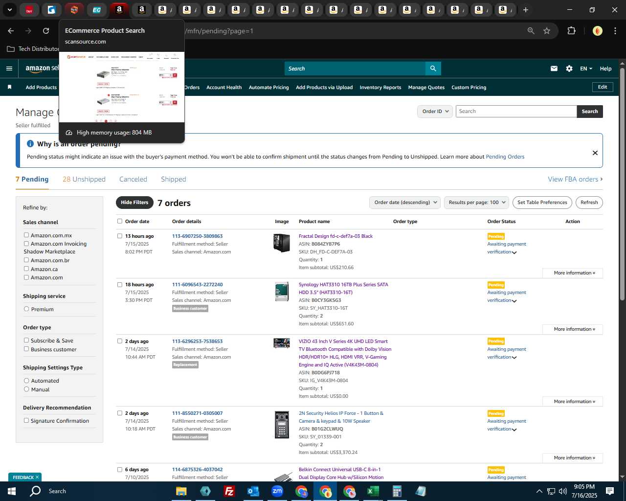Open the browser extensions puzzle icon
Image resolution: width=626 pixels, height=501 pixels.
tap(571, 31)
